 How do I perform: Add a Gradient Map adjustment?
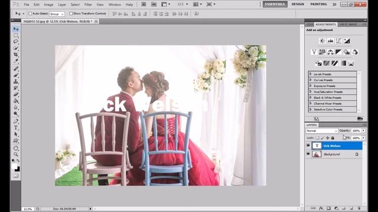(x=343, y=63)
